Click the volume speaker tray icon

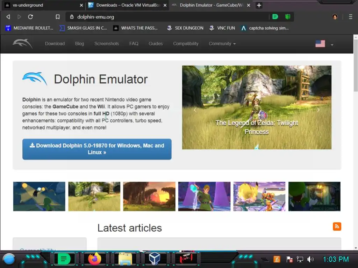(310, 259)
